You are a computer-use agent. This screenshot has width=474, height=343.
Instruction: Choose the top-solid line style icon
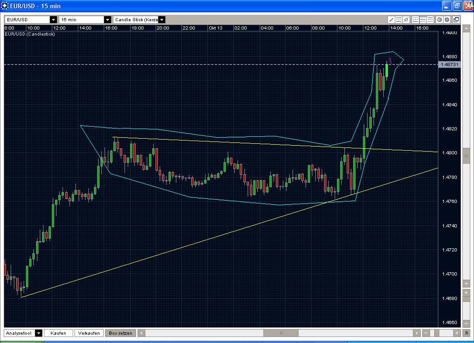(x=430, y=19)
